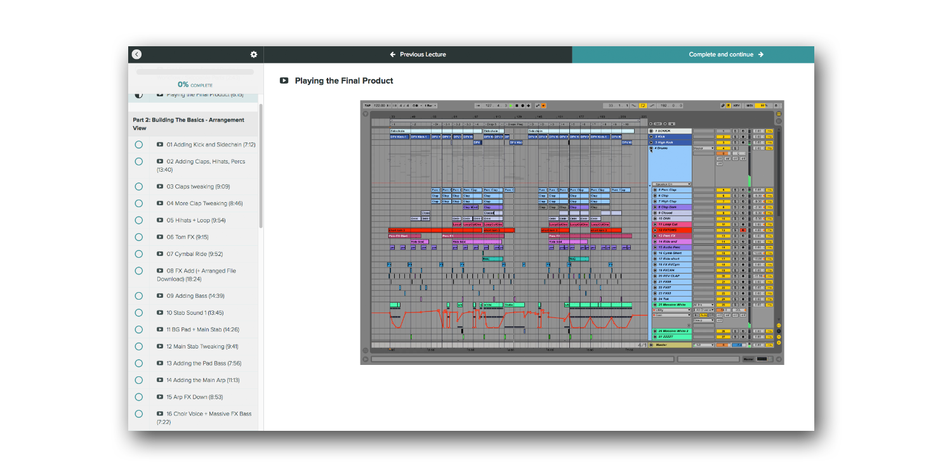Viewport: 952px width, 472px height.
Task: Click the clip launch icon of 20 REV CLAP track
Action: (x=655, y=276)
